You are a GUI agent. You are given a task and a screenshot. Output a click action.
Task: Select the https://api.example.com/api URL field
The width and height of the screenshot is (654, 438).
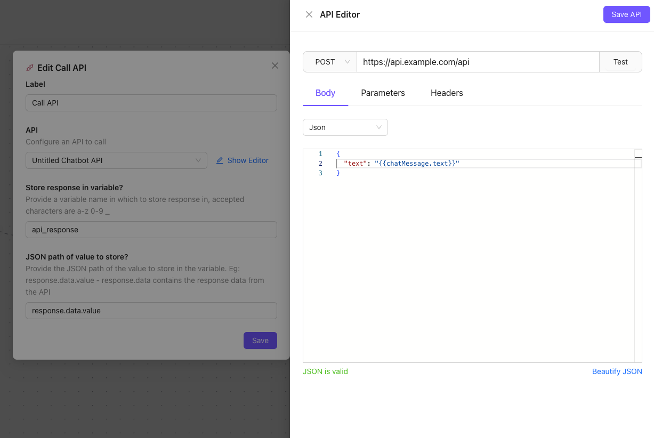[477, 62]
